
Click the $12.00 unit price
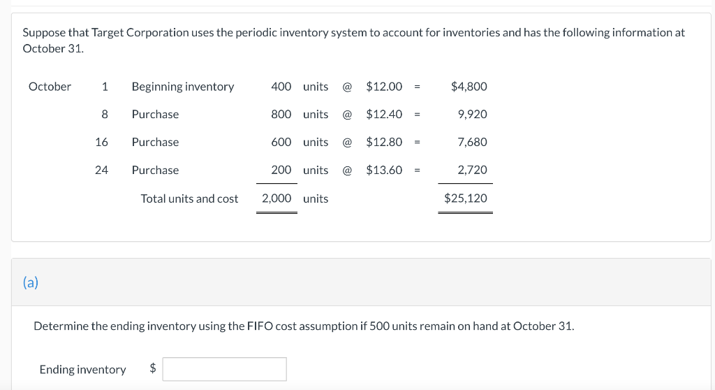(384, 87)
